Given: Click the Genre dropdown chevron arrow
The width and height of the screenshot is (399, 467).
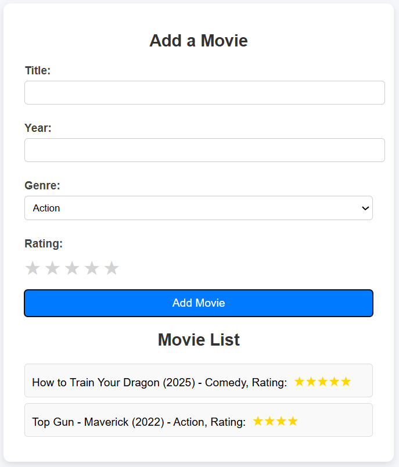Looking at the screenshot, I should (x=365, y=208).
